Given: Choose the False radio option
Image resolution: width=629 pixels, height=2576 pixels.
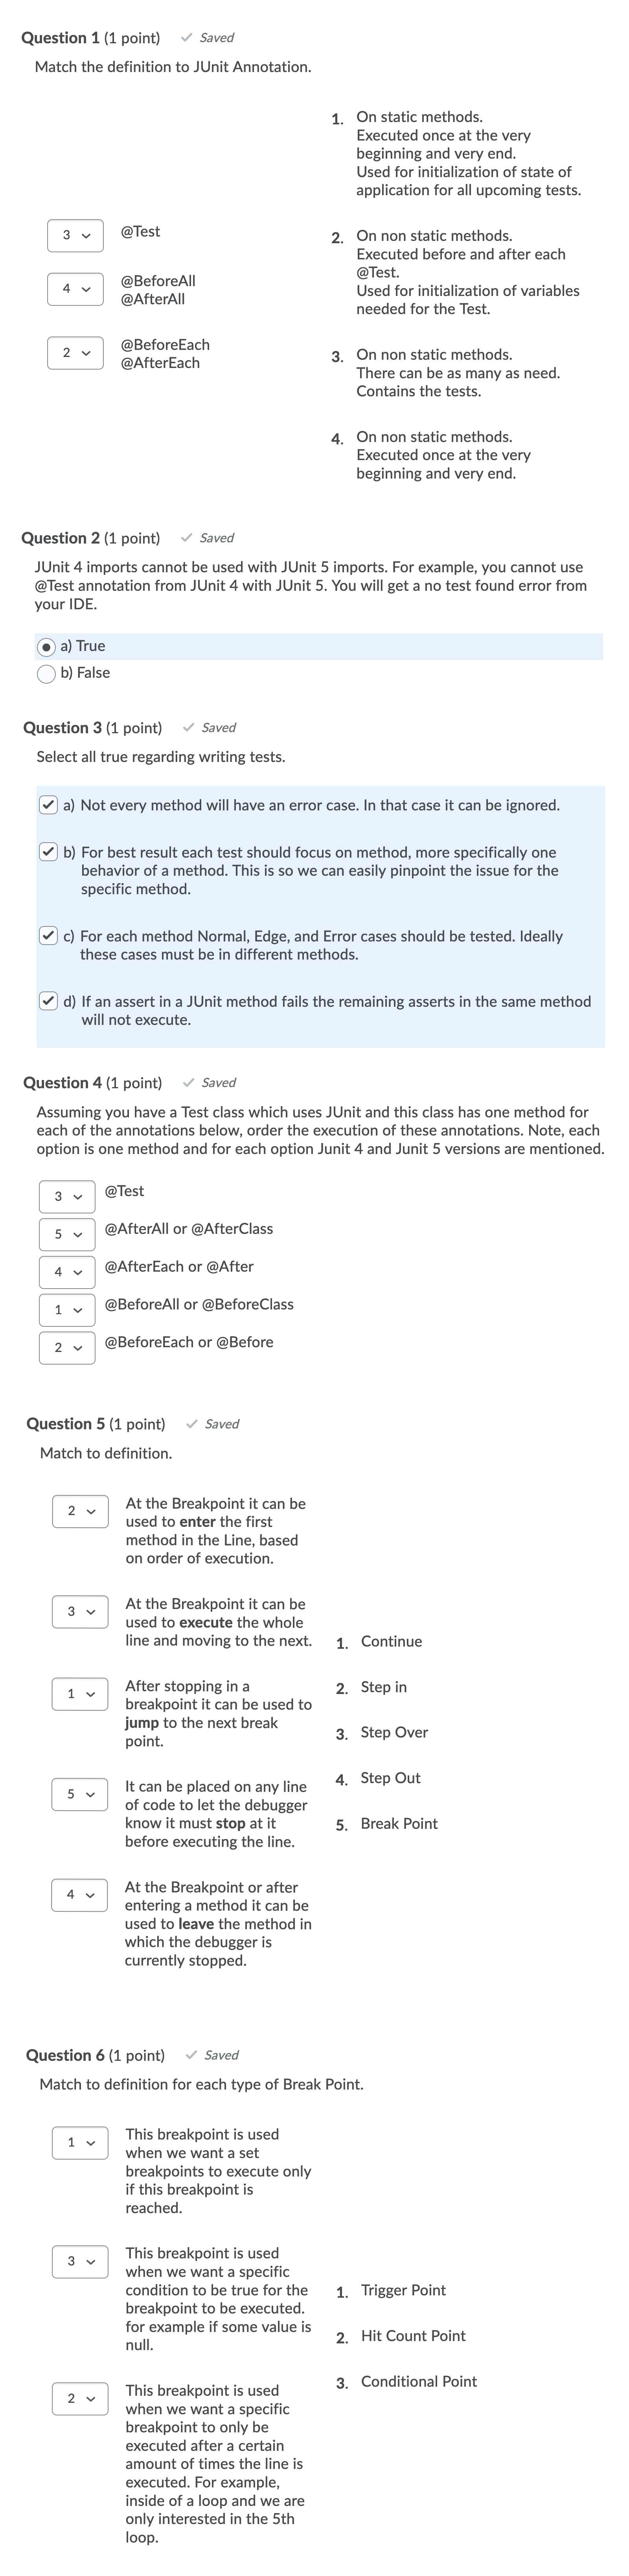Looking at the screenshot, I should [46, 674].
